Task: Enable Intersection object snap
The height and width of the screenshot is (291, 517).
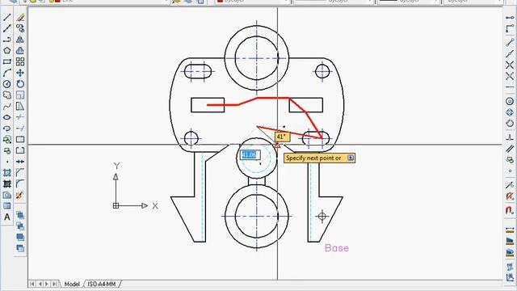Action: [x=510, y=65]
